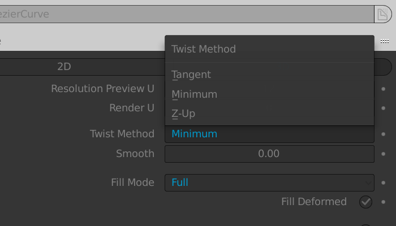396x226 pixels.
Task: Click animate dot beside Smooth field
Action: tap(384, 154)
